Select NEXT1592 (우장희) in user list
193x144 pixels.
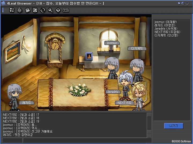tap(167, 32)
